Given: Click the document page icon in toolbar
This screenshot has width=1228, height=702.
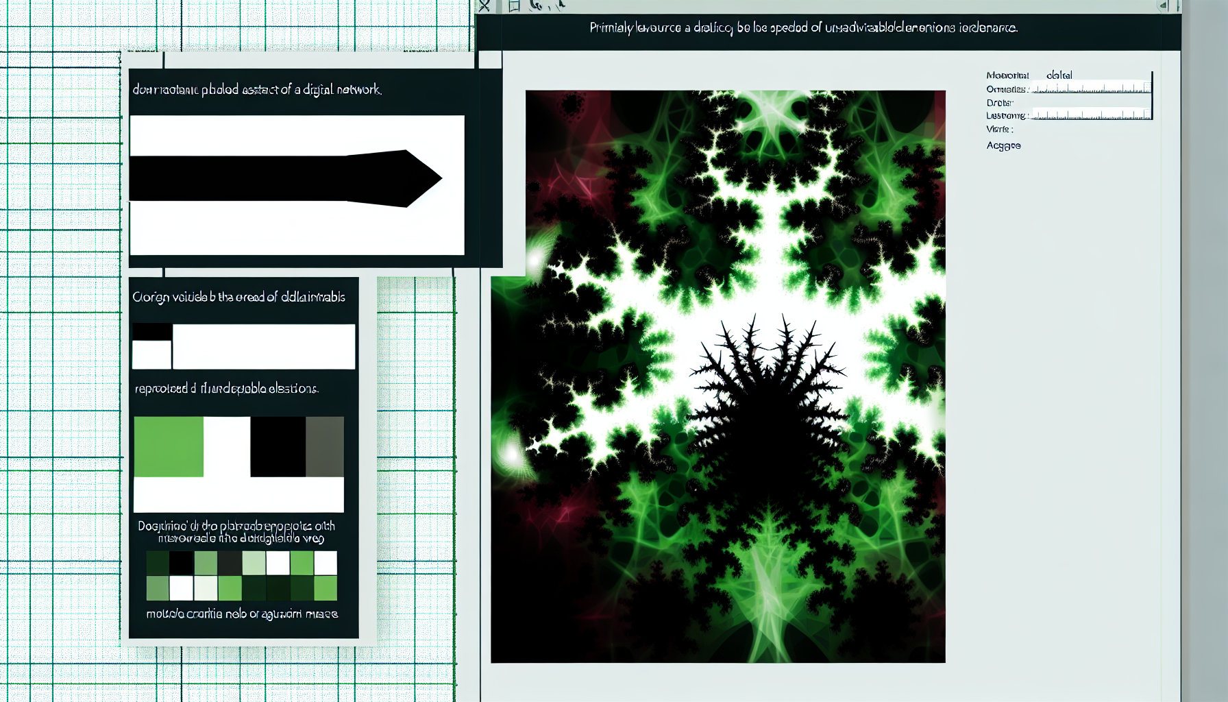Looking at the screenshot, I should [x=515, y=6].
